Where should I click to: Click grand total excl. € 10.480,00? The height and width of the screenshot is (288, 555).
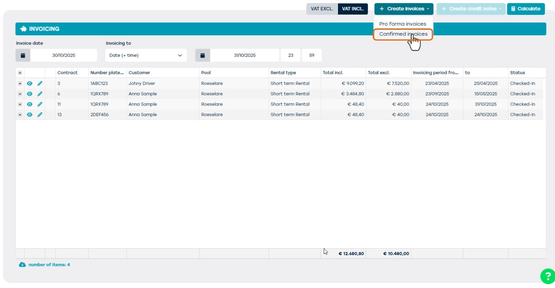[x=396, y=254]
